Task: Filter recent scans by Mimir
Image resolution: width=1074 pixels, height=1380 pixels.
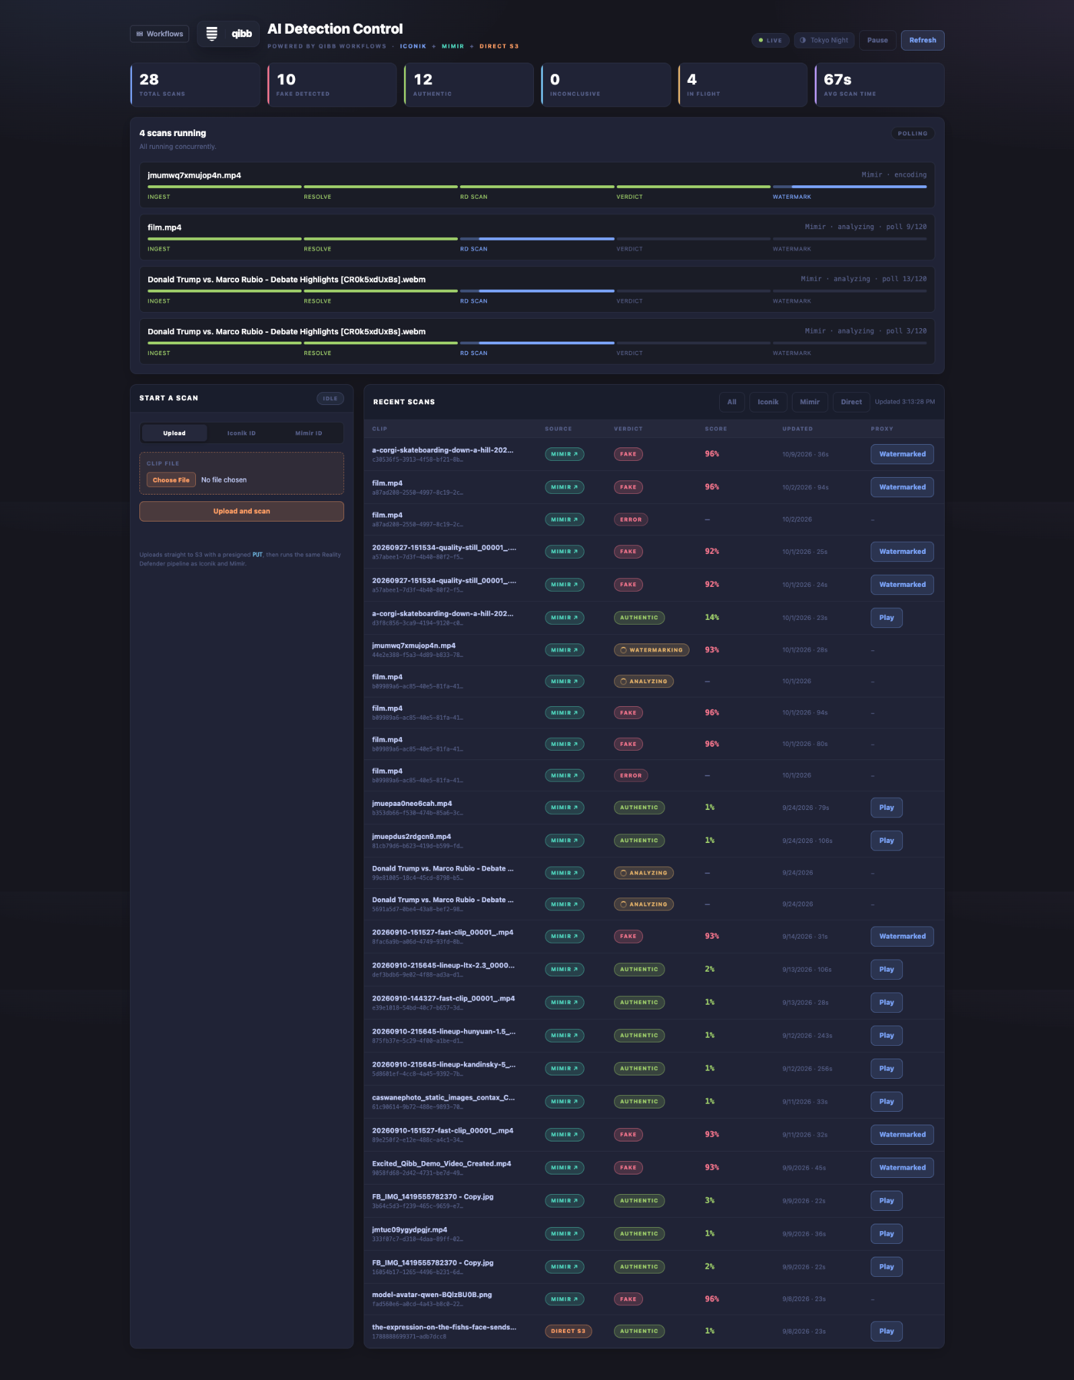Action: 809,402
